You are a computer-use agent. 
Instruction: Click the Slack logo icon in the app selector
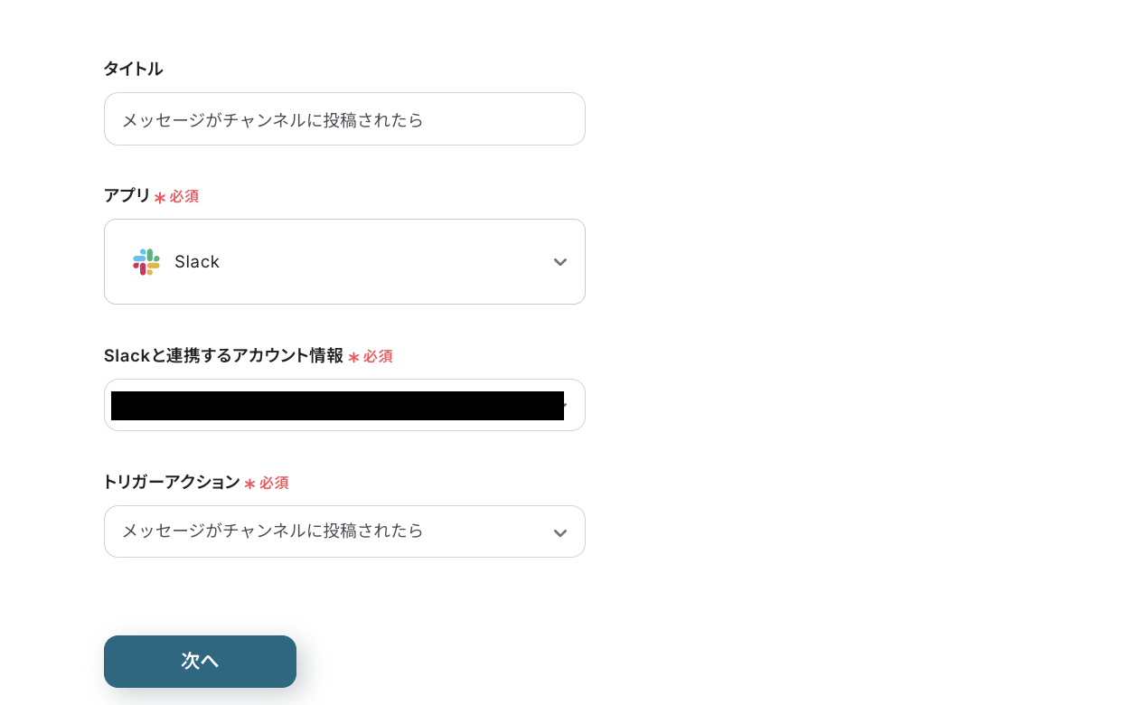[x=145, y=261]
